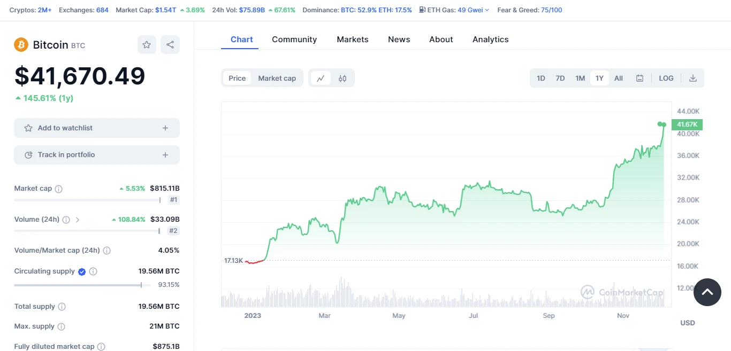
Task: Click the #1 market cap rank badge
Action: click(173, 200)
